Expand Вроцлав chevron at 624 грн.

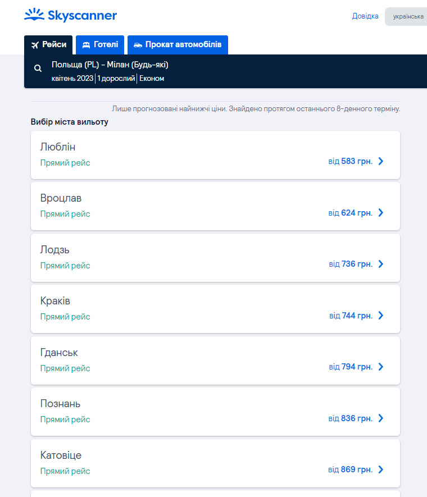(381, 213)
